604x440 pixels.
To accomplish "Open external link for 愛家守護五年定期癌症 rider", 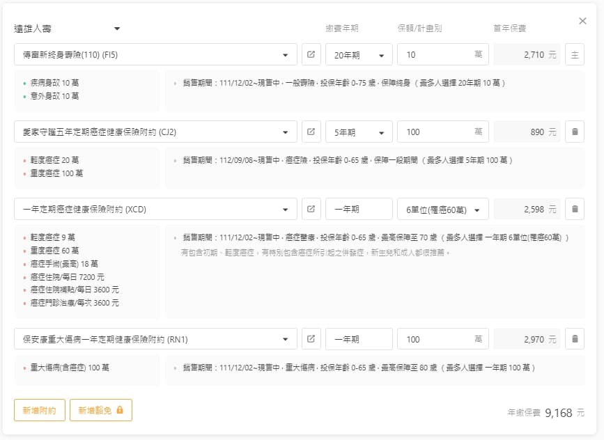I will [x=311, y=132].
